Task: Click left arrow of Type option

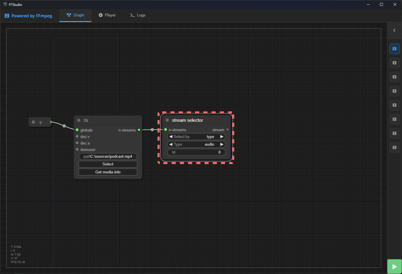Action: (x=171, y=144)
